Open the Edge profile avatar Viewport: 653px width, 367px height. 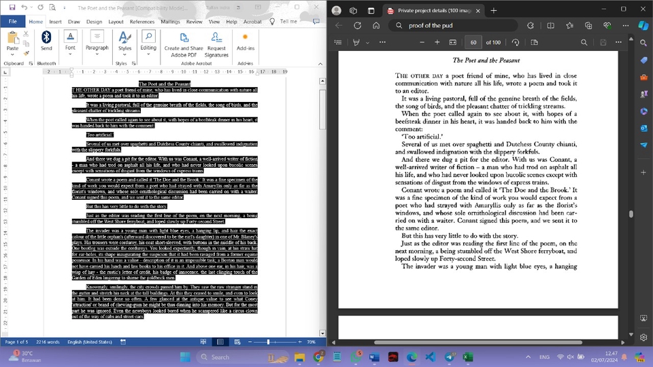point(337,11)
